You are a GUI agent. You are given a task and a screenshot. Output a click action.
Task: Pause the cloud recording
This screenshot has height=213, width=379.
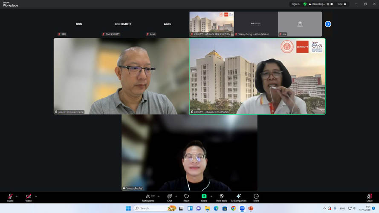click(327, 4)
